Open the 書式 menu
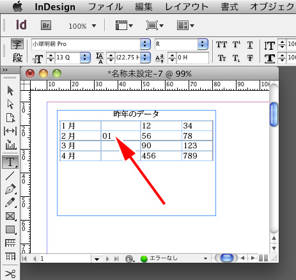Viewport: 296px width, 280px height. (x=230, y=7)
